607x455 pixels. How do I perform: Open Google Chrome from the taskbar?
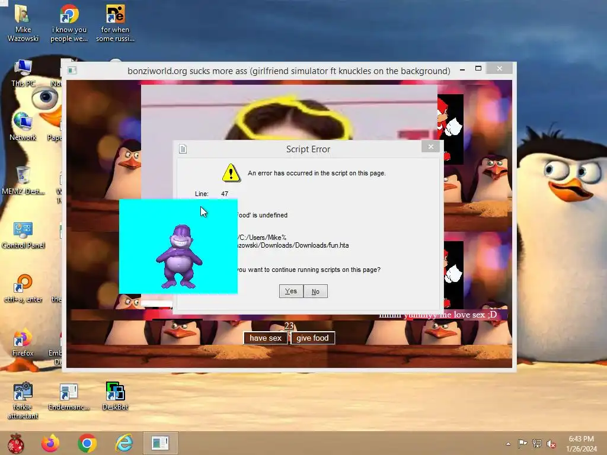[87, 443]
